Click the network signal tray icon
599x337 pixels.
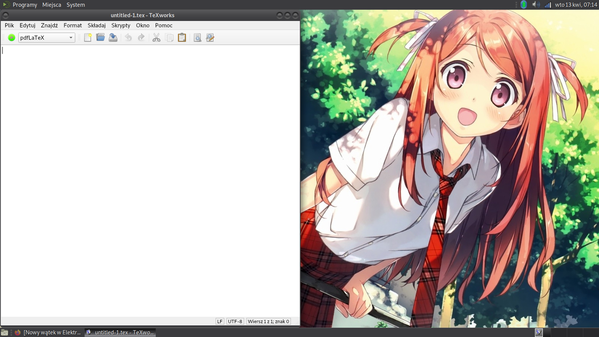(548, 5)
